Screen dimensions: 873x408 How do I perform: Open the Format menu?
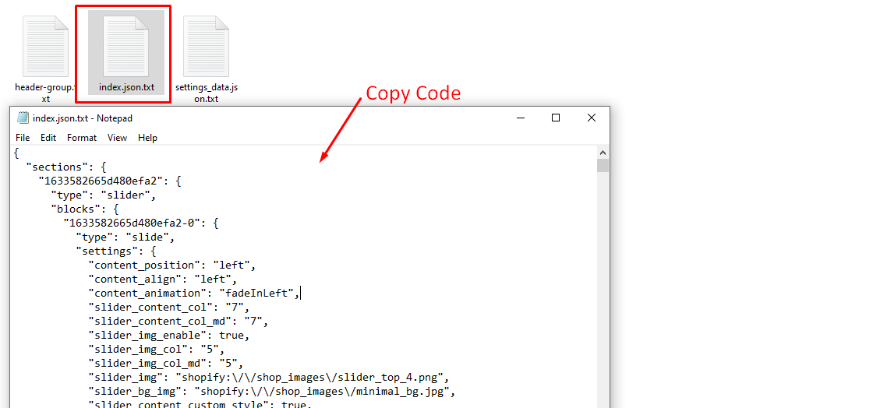82,138
